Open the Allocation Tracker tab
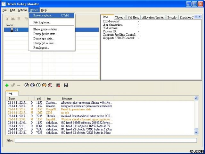 (153, 17)
